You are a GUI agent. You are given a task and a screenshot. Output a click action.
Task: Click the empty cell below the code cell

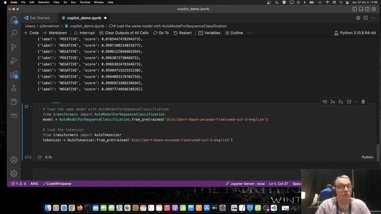[x=167, y=174]
